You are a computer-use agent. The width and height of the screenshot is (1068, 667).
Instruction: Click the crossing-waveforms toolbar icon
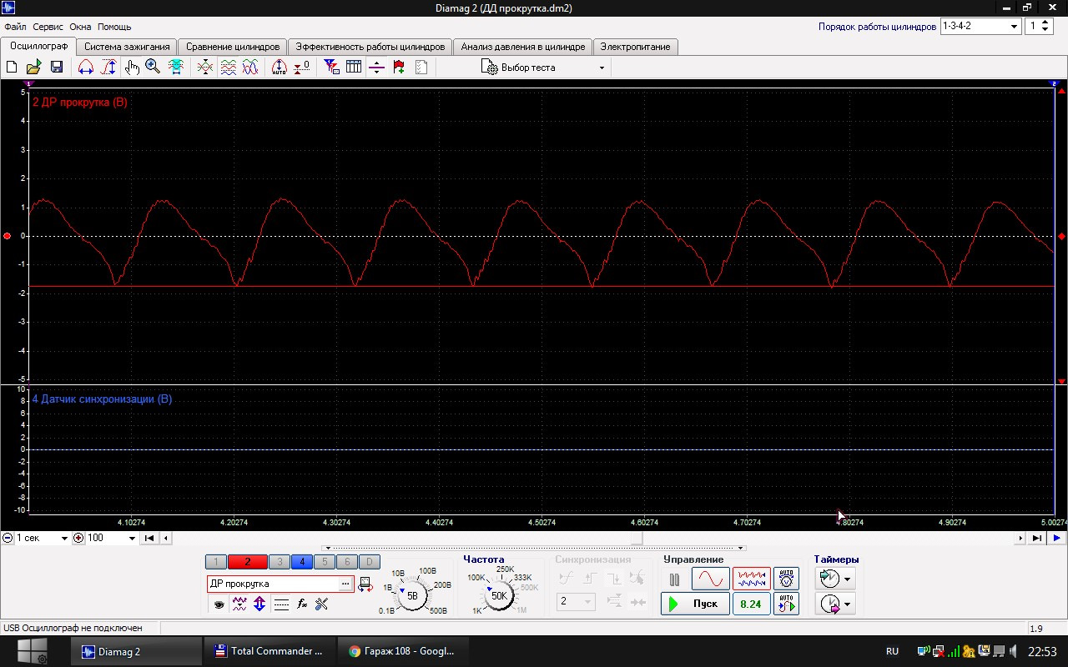click(x=205, y=68)
